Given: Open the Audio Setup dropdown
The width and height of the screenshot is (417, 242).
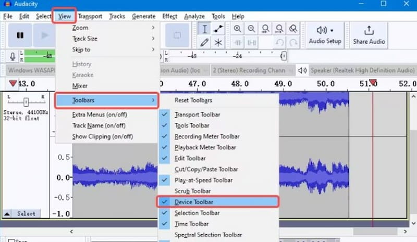Looking at the screenshot, I should point(325,35).
